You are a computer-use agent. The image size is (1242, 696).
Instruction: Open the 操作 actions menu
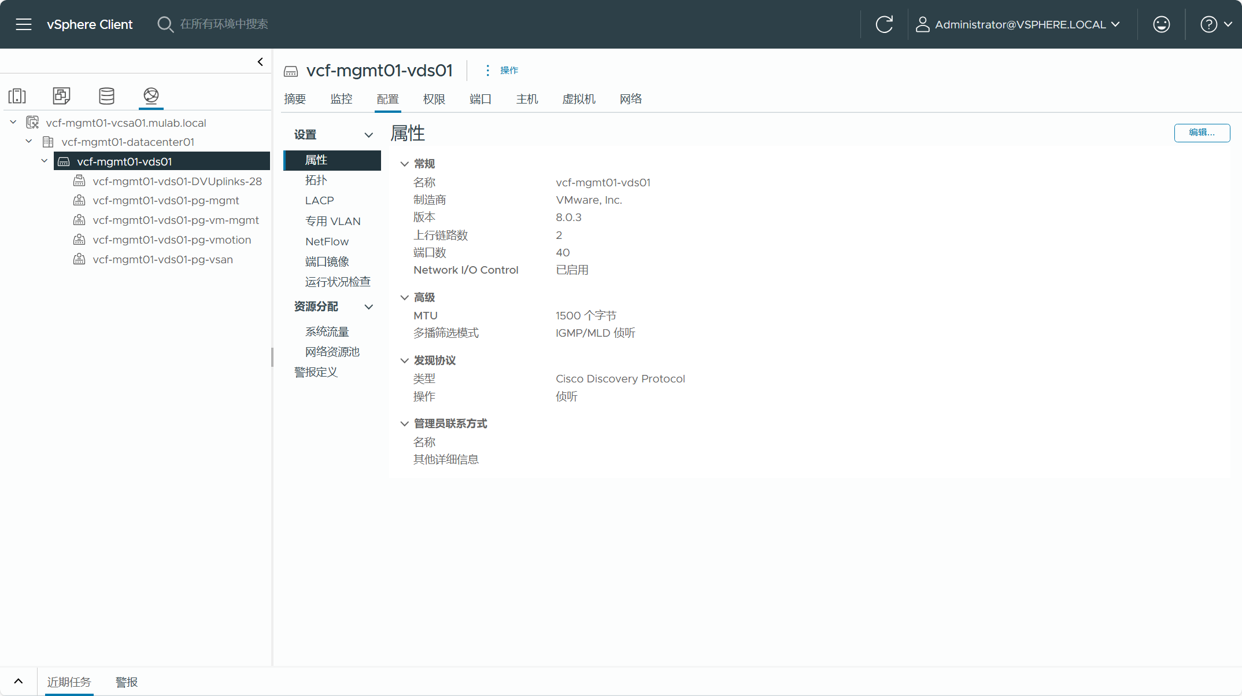[x=502, y=70]
